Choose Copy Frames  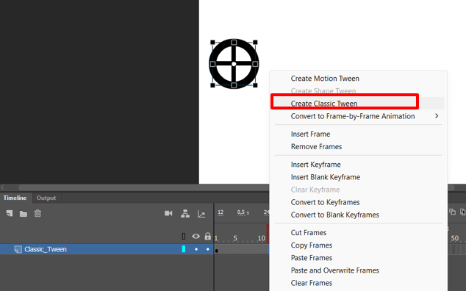tap(311, 245)
